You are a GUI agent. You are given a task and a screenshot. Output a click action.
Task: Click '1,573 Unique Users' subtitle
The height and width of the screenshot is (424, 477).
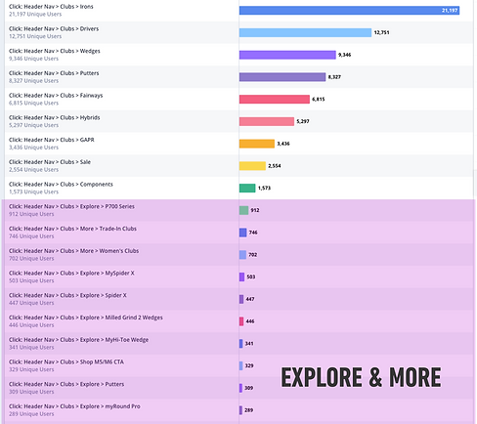pos(33,191)
